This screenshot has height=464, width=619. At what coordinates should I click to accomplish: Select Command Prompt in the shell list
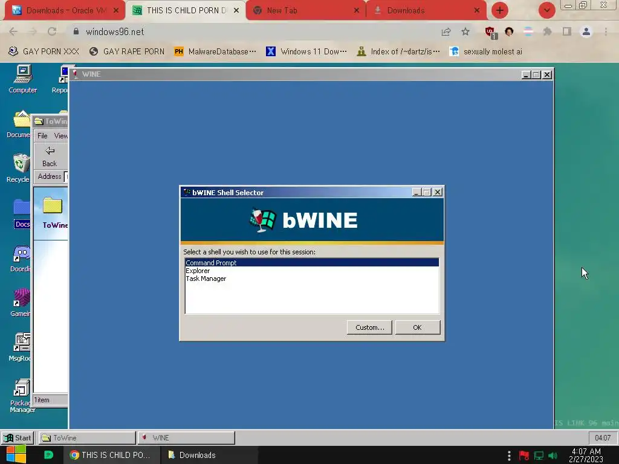[x=311, y=263]
